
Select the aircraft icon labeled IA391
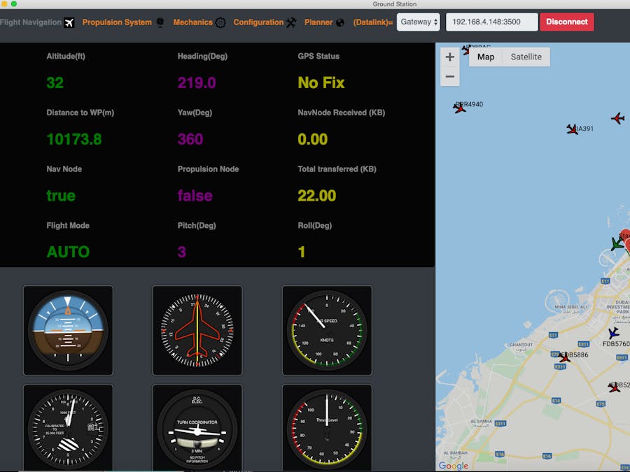point(572,129)
